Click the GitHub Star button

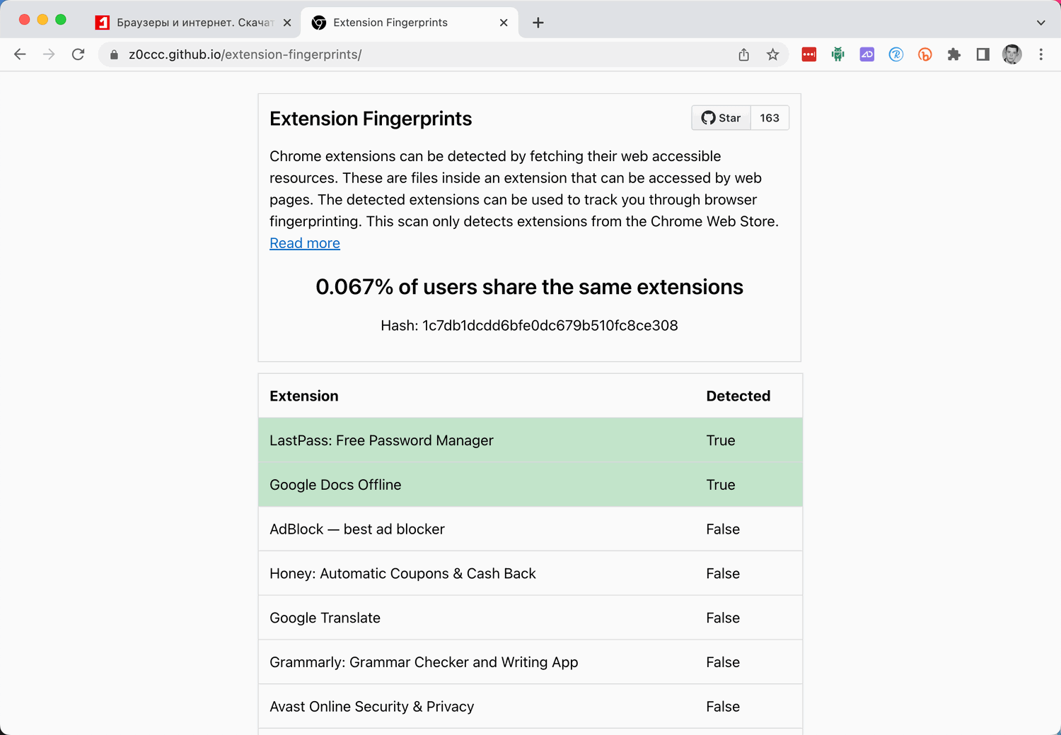tap(721, 118)
